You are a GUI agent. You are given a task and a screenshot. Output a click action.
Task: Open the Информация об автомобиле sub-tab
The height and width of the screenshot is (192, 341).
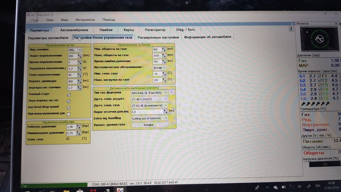coord(208,37)
